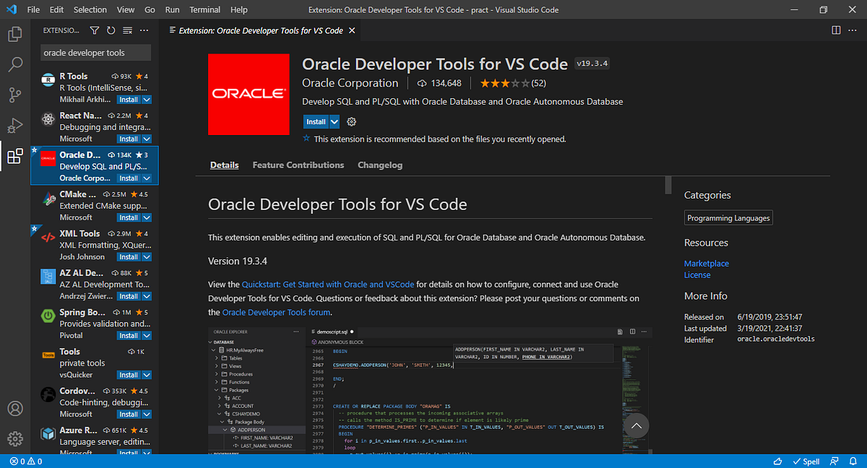Open the Search view icon
Screen dimensions: 867x468
[x=15, y=64]
